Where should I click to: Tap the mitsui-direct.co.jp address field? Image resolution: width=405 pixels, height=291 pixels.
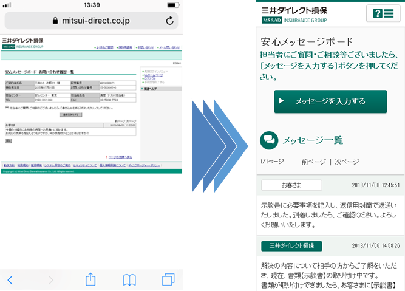(91, 21)
